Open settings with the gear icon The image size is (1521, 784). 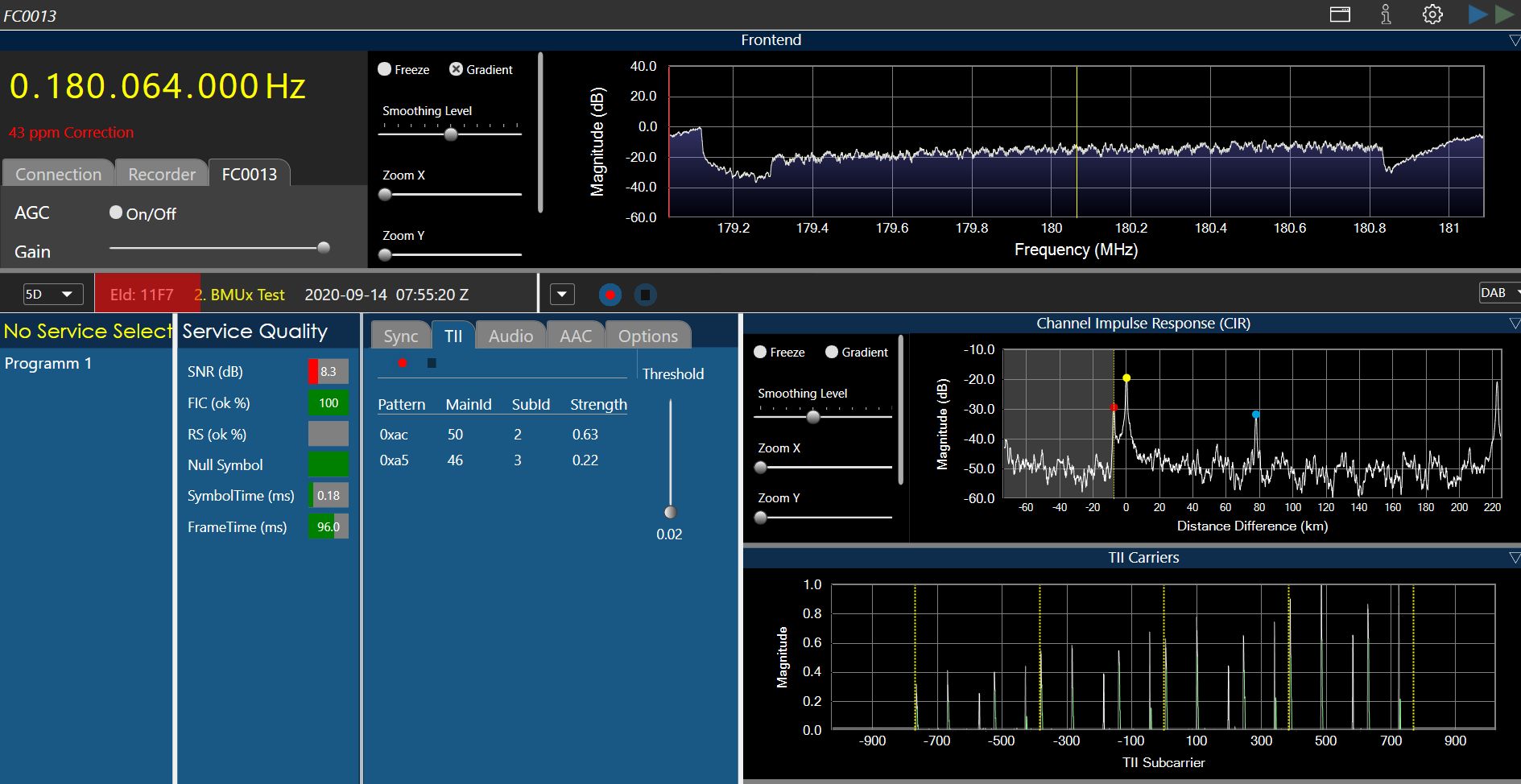[1432, 14]
